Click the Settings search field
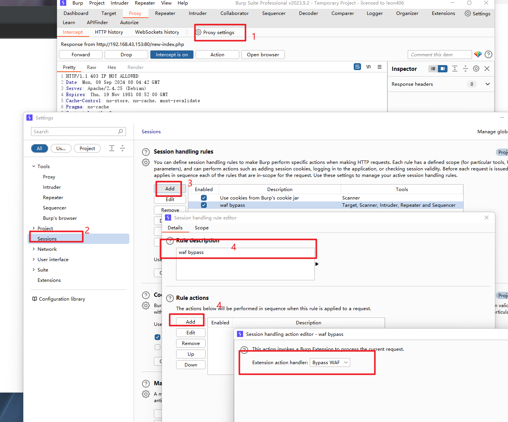Viewport: 508px width, 422px height. [78, 131]
